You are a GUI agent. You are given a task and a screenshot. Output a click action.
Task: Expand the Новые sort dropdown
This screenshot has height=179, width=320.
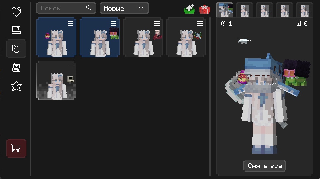pyautogui.click(x=124, y=8)
